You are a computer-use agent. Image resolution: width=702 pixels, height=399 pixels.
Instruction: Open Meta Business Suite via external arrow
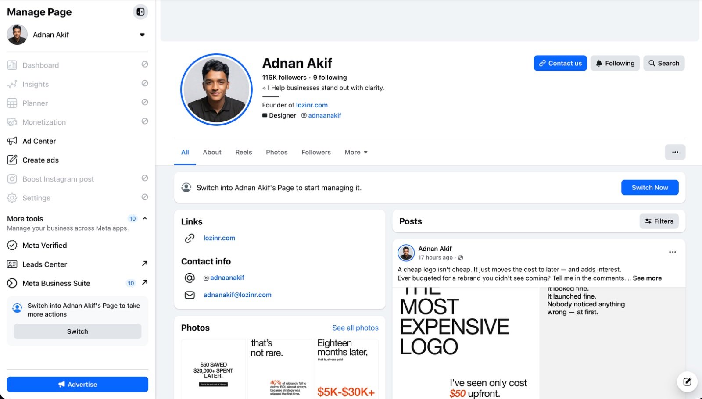(x=145, y=282)
